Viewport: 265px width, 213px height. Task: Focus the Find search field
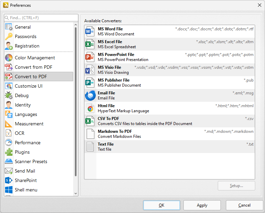(41, 18)
